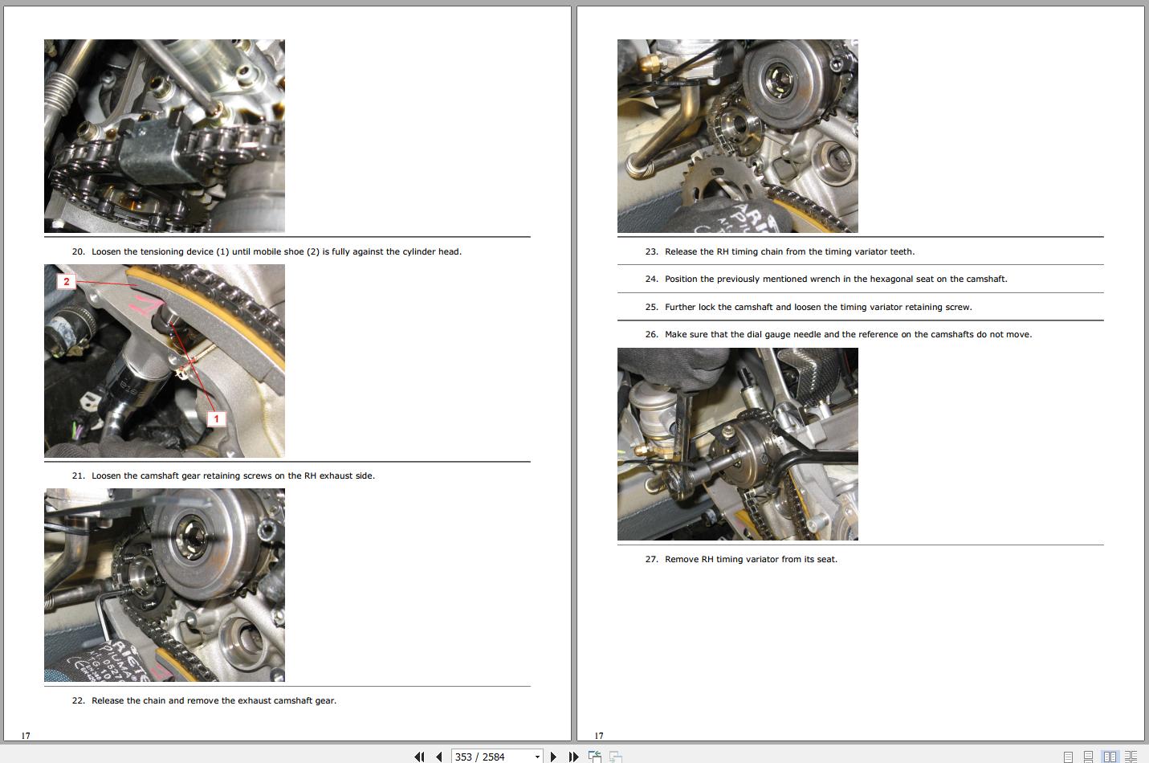Click the timing chain close-up photo above step 20
The image size is (1149, 763).
click(x=165, y=136)
